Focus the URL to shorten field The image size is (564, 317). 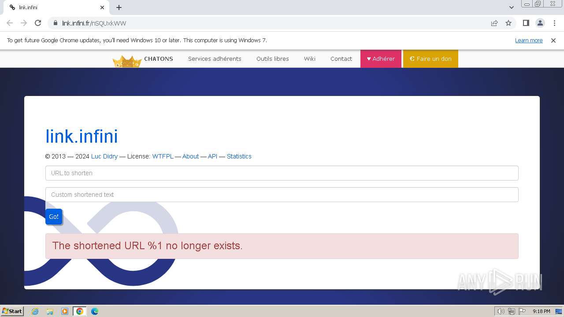[x=282, y=173]
